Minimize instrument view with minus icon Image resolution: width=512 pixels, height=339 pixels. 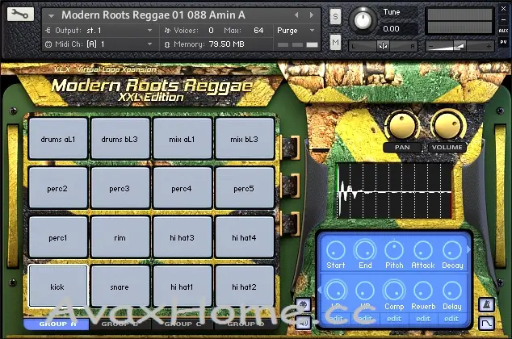pyautogui.click(x=503, y=19)
